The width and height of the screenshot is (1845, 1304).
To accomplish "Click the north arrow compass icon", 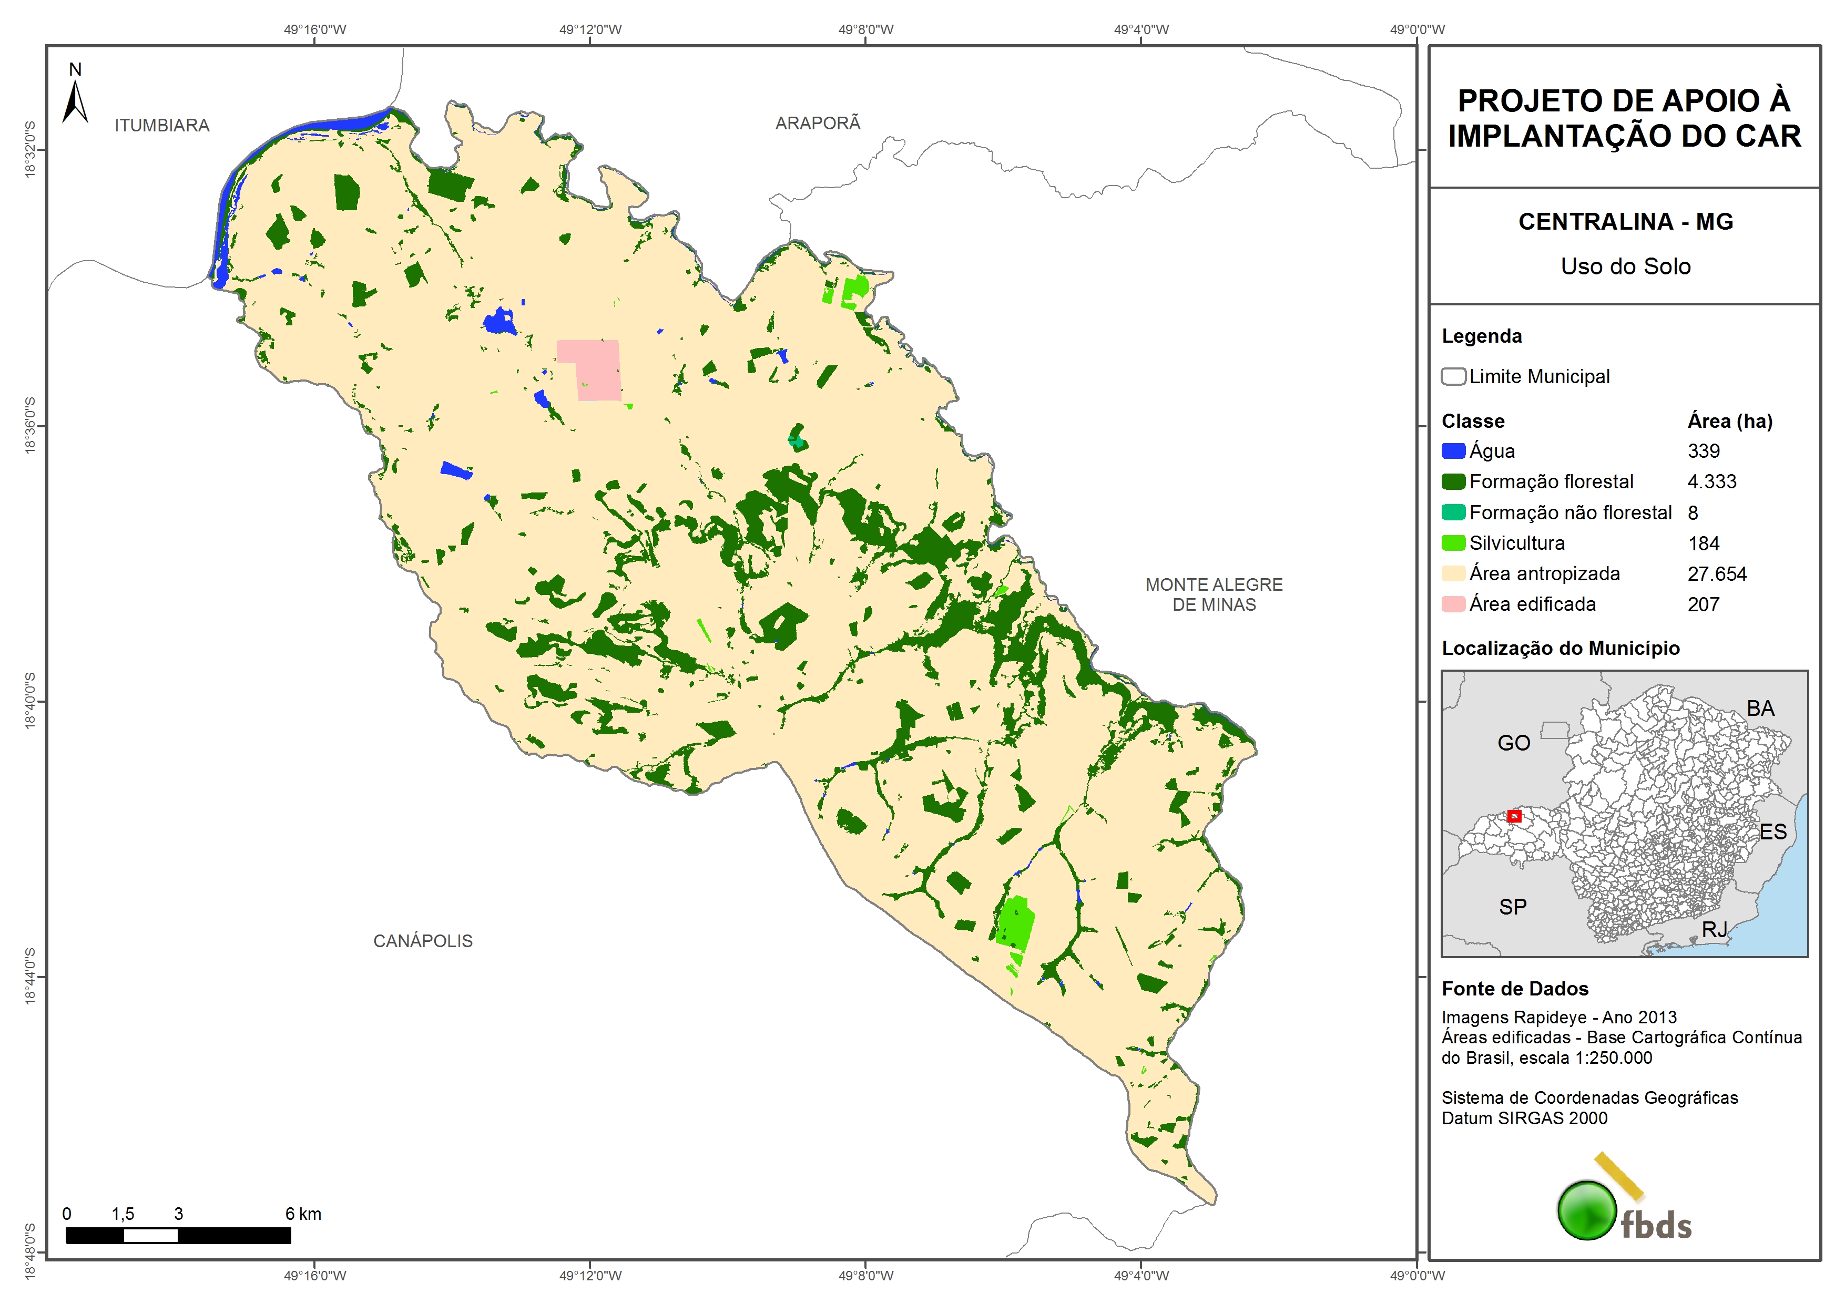I will [75, 102].
